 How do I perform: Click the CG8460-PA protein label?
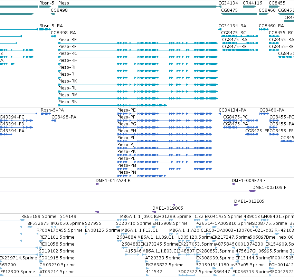click(x=272, y=110)
